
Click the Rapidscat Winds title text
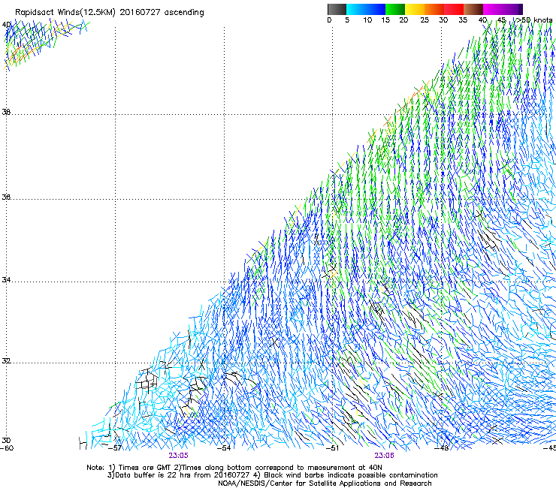point(110,13)
